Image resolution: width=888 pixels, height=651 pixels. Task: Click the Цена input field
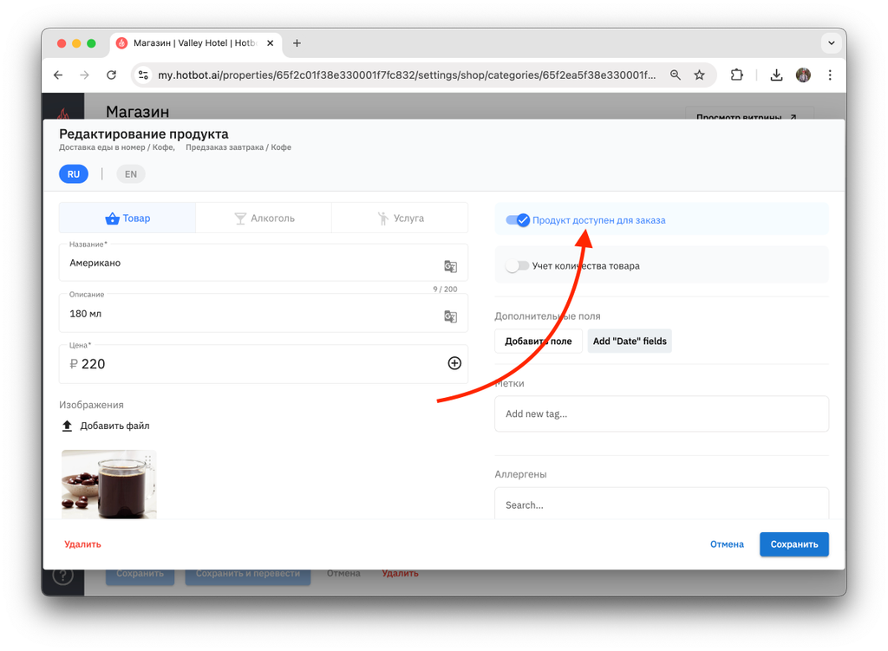[x=264, y=364]
